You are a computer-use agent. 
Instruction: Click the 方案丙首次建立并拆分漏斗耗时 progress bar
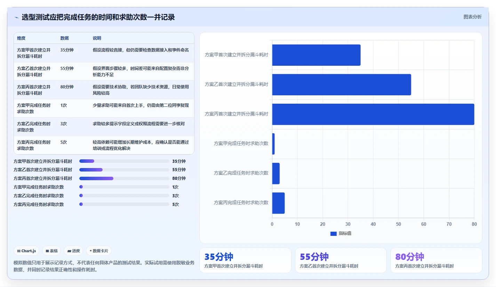[x=124, y=178]
